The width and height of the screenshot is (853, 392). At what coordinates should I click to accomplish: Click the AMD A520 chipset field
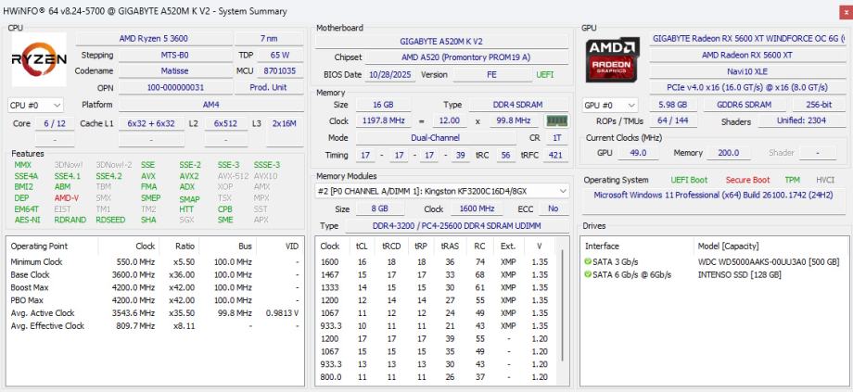point(466,57)
